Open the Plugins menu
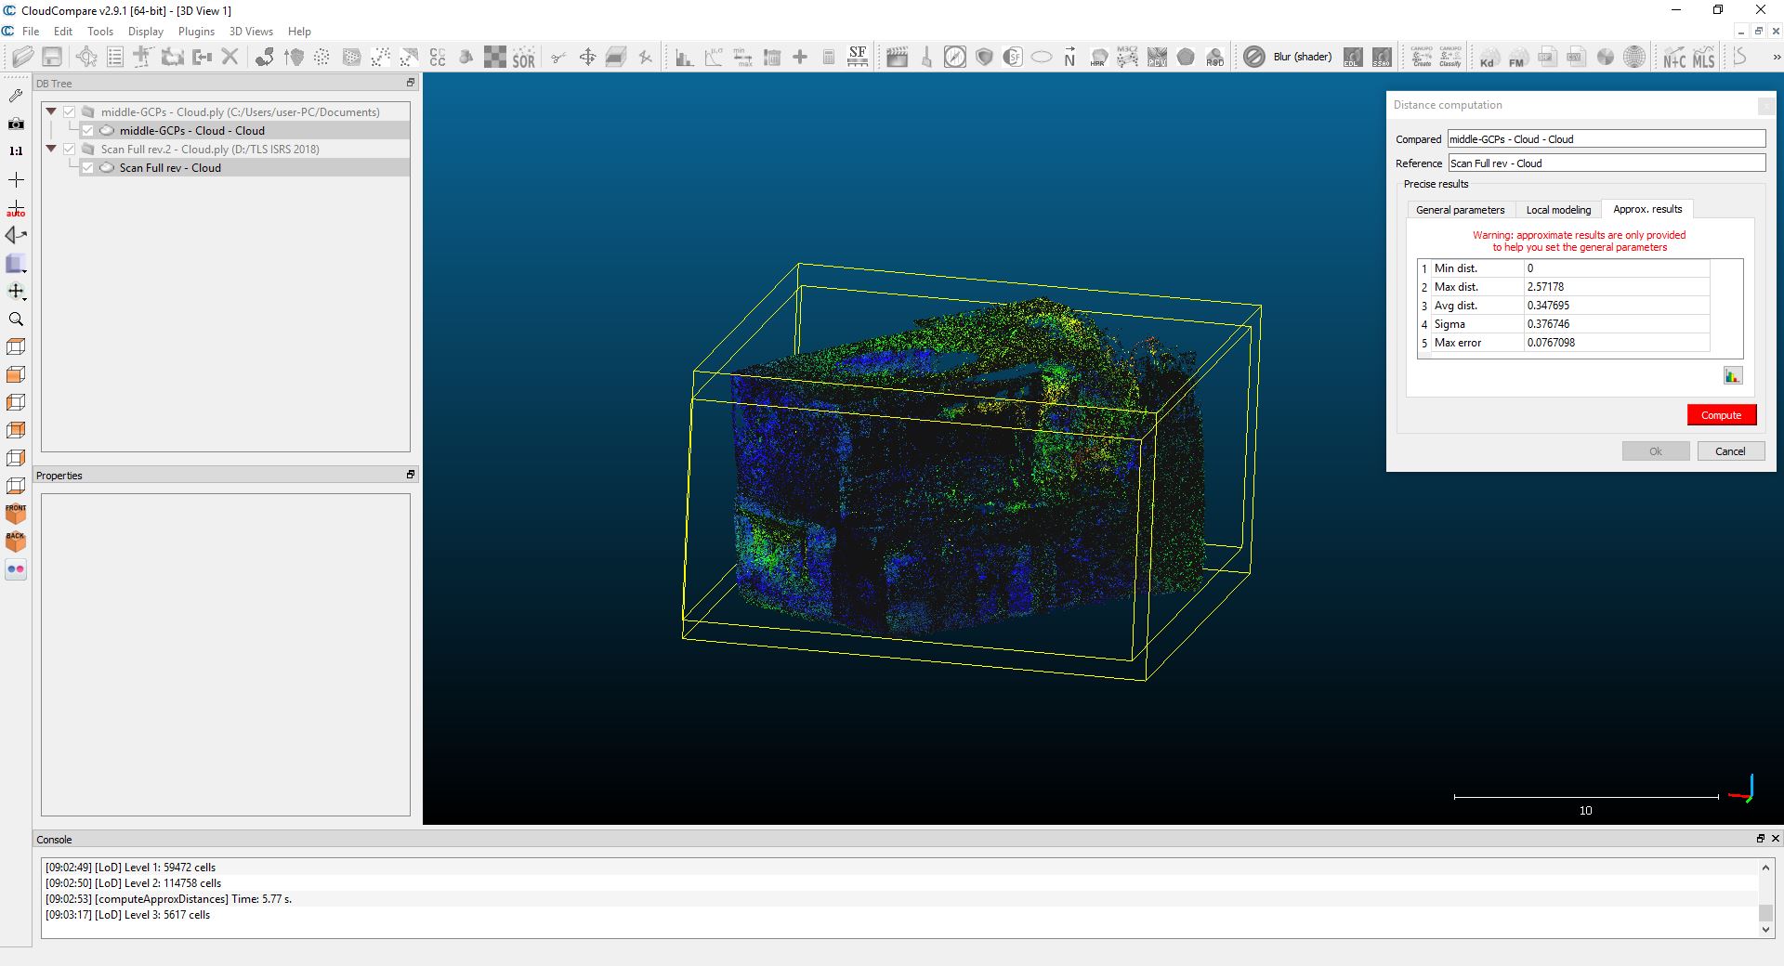The width and height of the screenshot is (1784, 966). pyautogui.click(x=196, y=32)
